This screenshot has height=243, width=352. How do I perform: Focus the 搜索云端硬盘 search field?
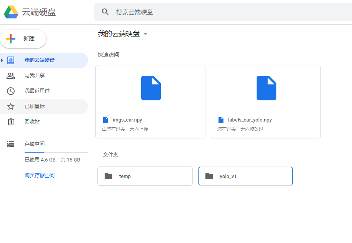[223, 12]
